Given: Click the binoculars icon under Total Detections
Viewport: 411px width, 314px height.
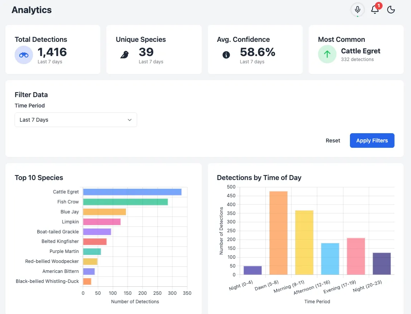Looking at the screenshot, I should pos(24,55).
